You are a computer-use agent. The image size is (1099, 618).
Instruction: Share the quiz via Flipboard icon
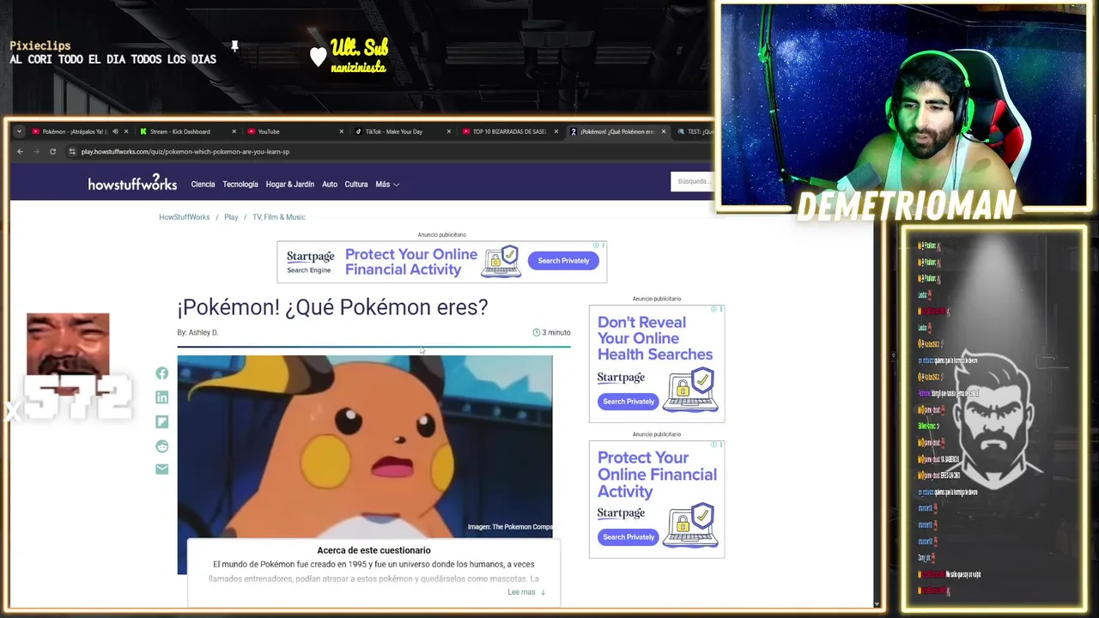pyautogui.click(x=162, y=421)
